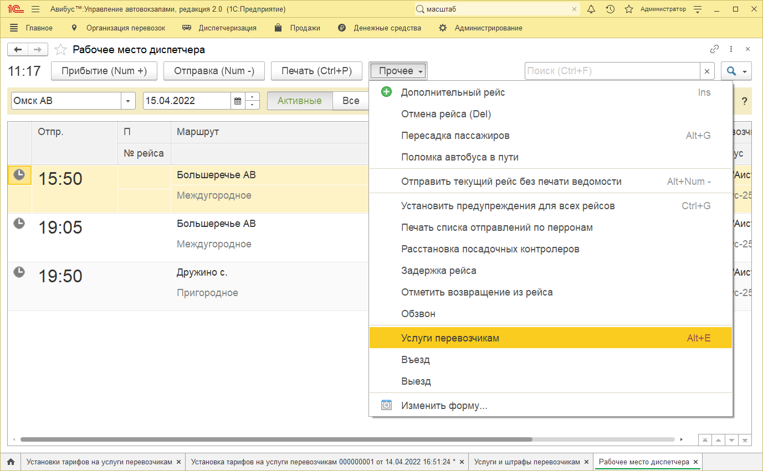Click the notifications bell icon
The height and width of the screenshot is (471, 763).
click(591, 9)
